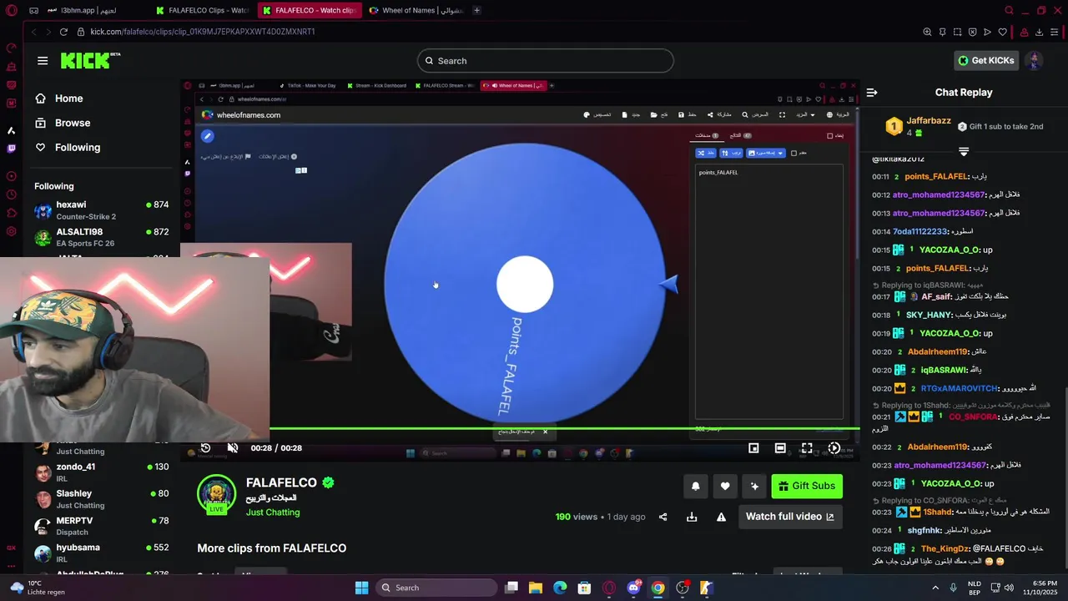The width and height of the screenshot is (1068, 601).
Task: Open Aria icon in Opera sidebar
Action: [11, 130]
